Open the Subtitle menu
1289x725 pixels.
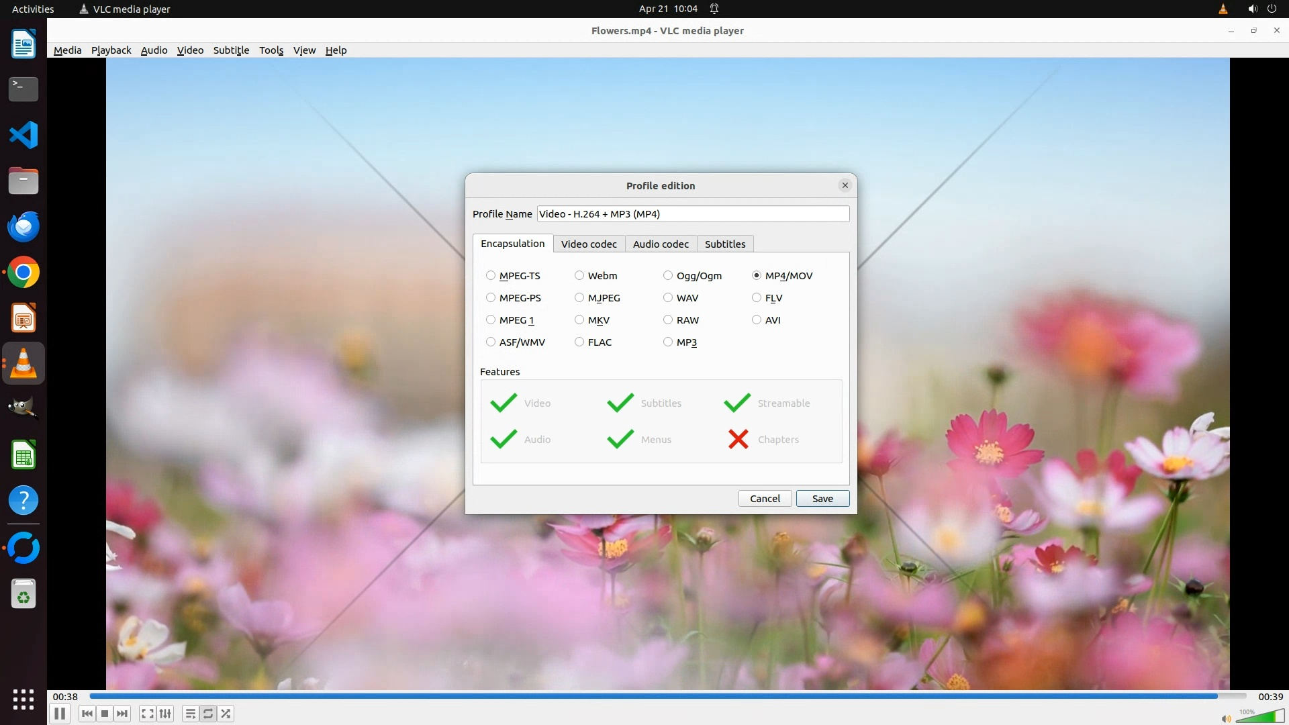pos(231,50)
